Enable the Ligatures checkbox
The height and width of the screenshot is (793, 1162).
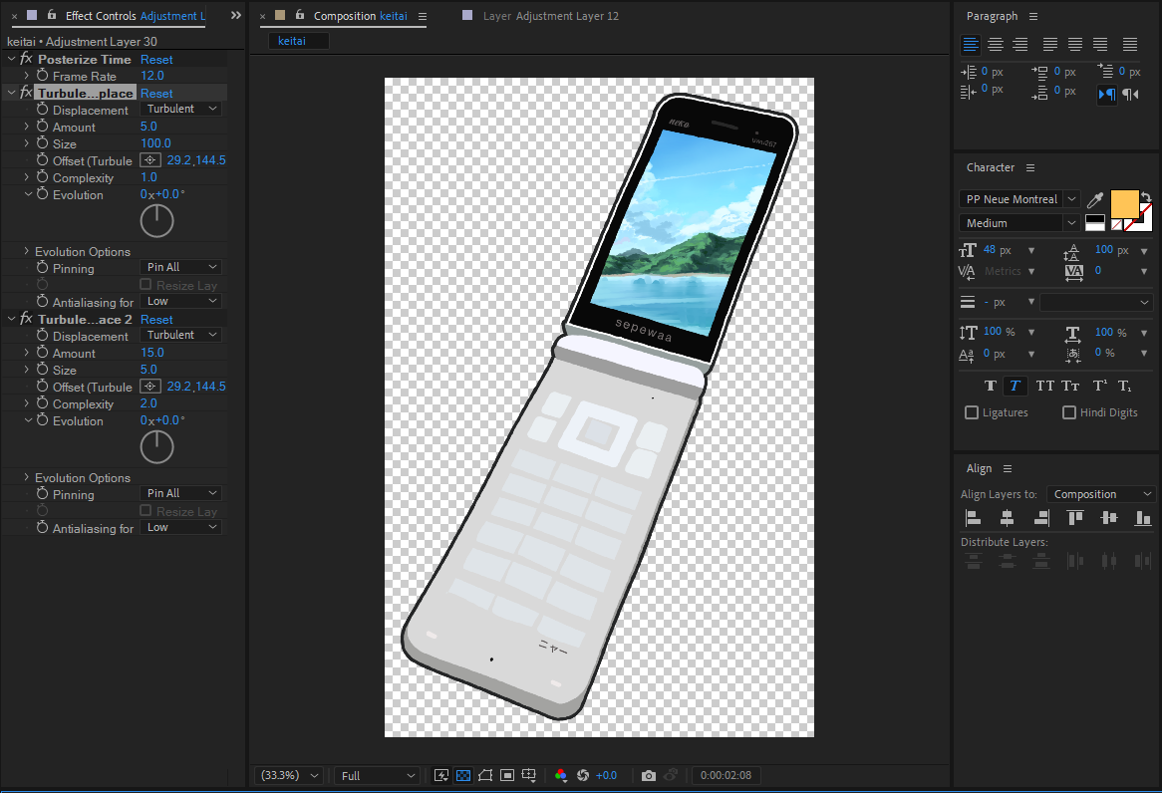(x=972, y=412)
